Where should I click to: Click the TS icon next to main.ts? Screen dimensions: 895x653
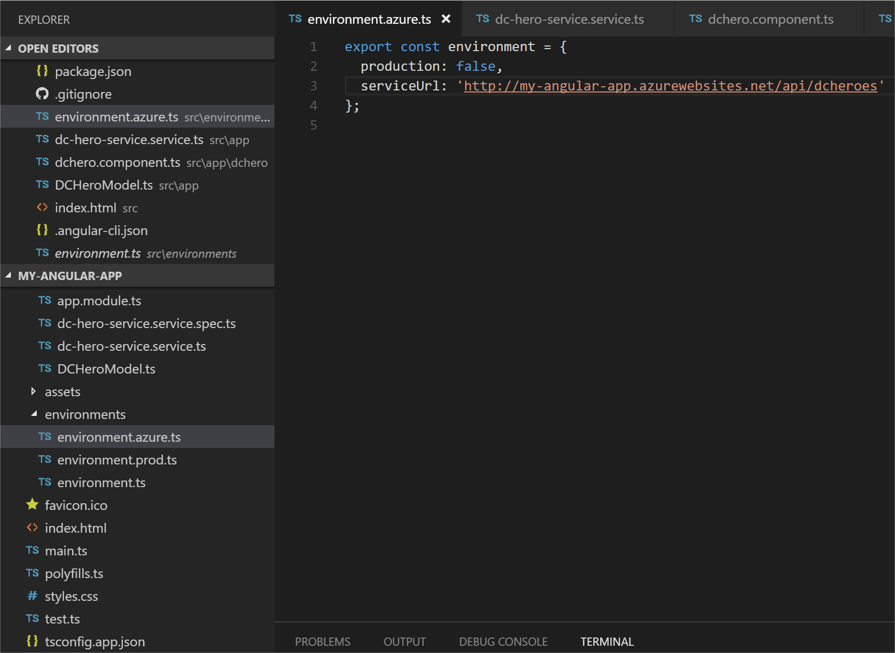click(32, 550)
